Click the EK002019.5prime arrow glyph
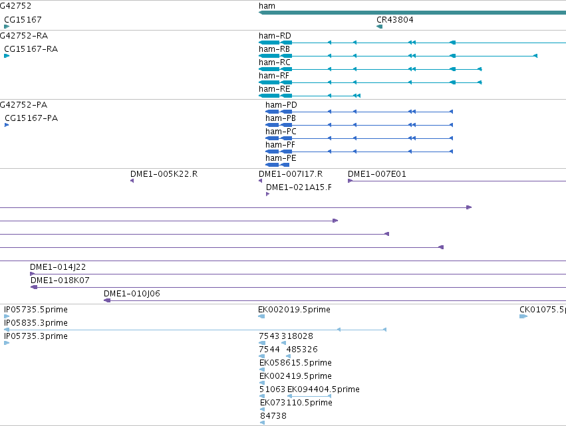Viewport: 566px width, 426px height. click(261, 316)
